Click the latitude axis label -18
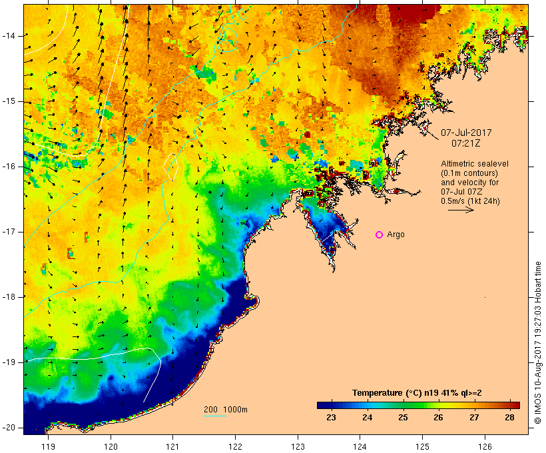Screen dimensions: 546x453 [x=9, y=297]
